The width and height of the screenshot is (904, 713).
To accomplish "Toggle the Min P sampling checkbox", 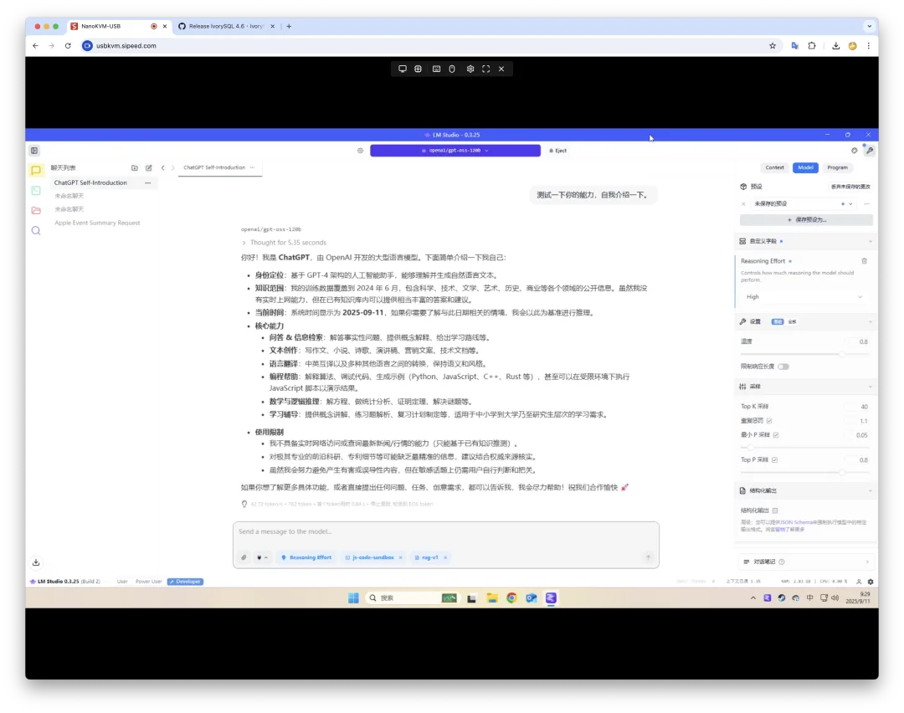I will [776, 435].
